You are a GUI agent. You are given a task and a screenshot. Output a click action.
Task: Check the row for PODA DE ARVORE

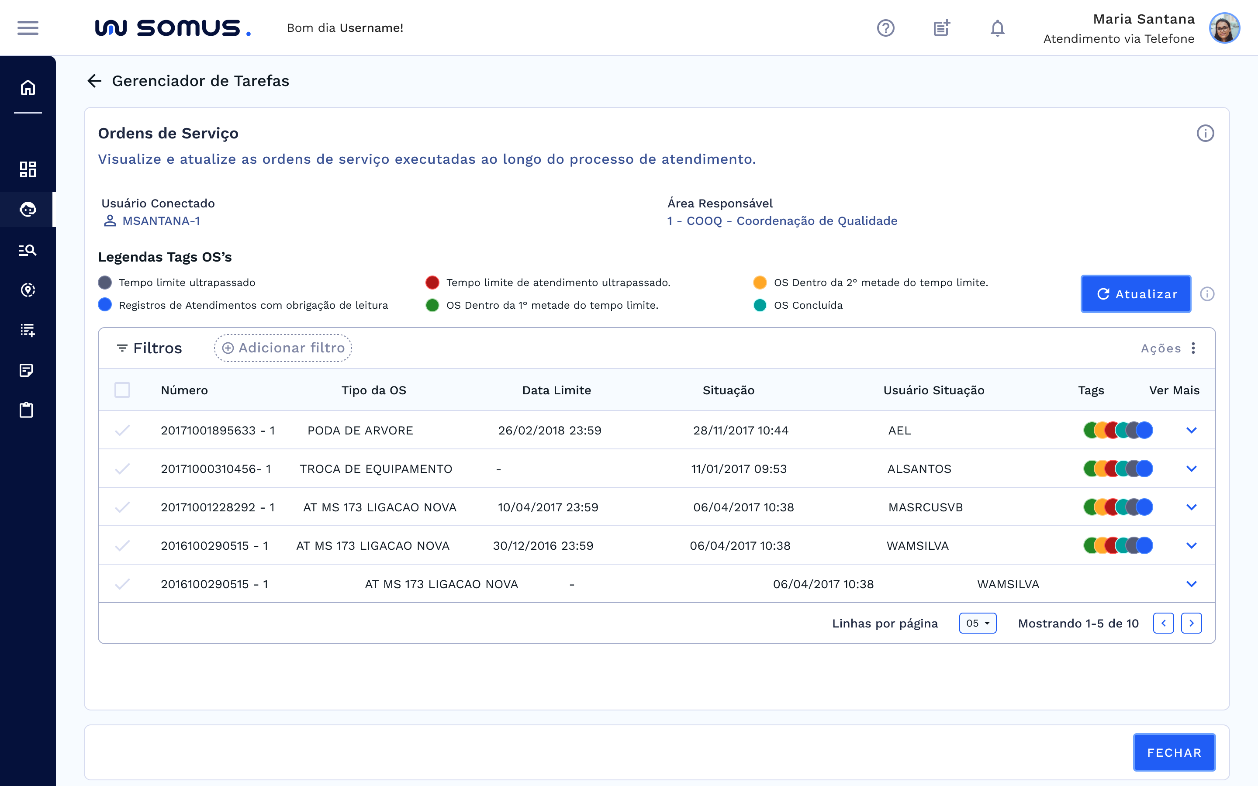point(122,431)
